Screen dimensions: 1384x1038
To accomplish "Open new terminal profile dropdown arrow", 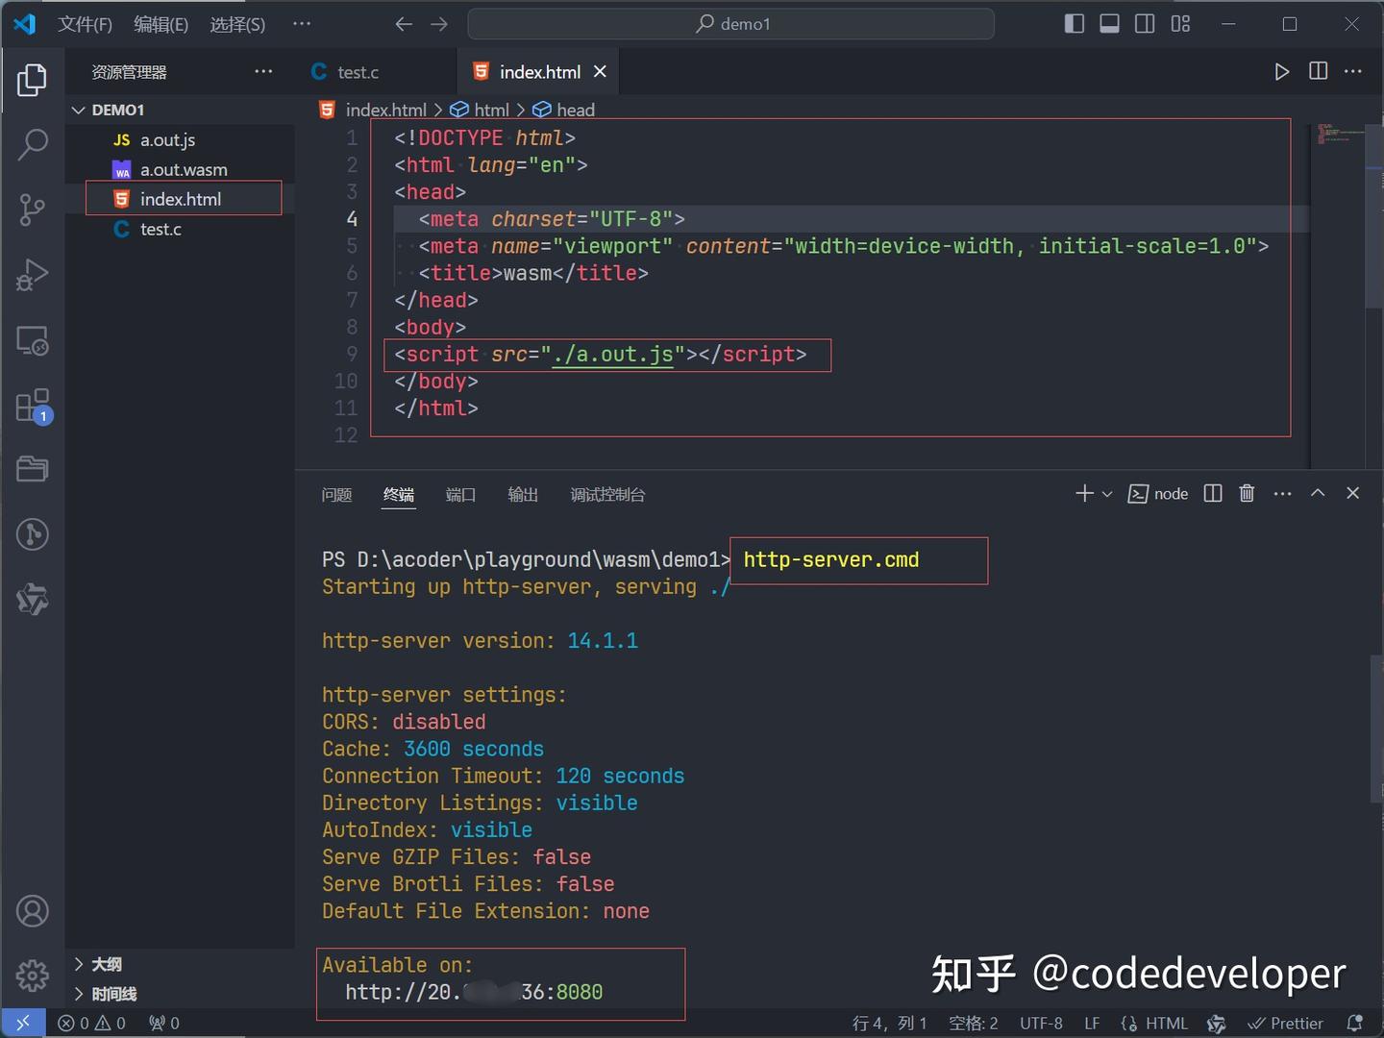I will coord(1107,494).
